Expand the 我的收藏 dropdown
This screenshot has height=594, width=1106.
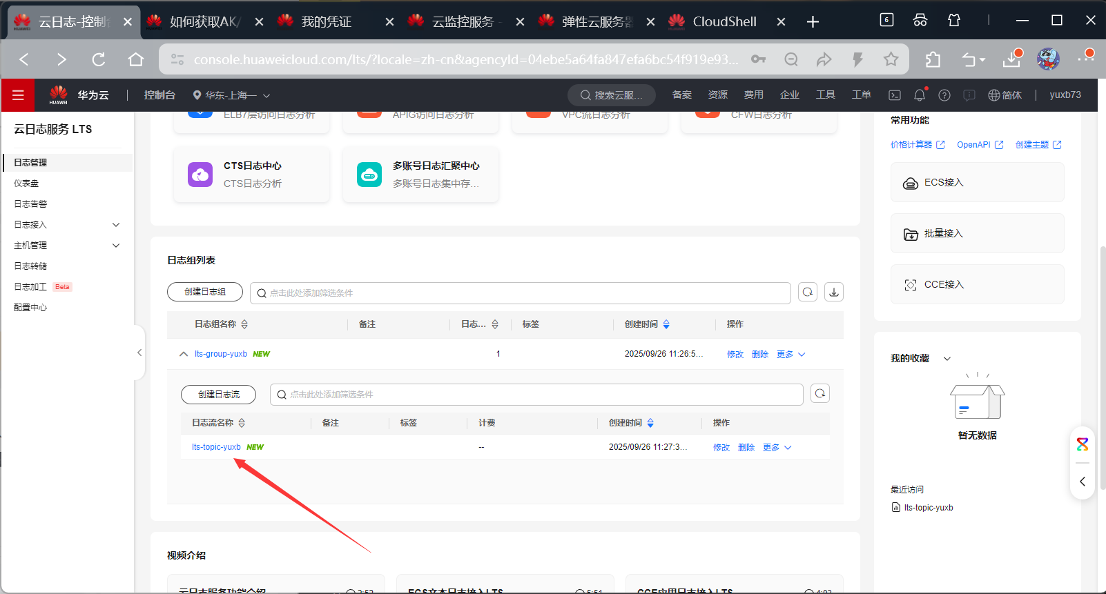pyautogui.click(x=947, y=359)
